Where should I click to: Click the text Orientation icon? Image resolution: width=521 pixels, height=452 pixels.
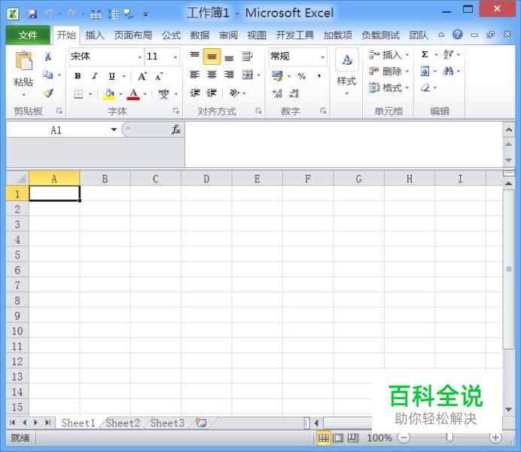(234, 93)
